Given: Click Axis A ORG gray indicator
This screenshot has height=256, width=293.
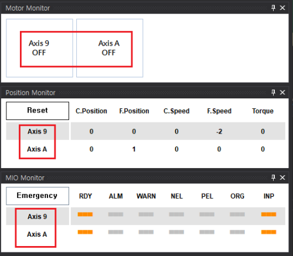Looking at the screenshot, I should pos(237,232).
